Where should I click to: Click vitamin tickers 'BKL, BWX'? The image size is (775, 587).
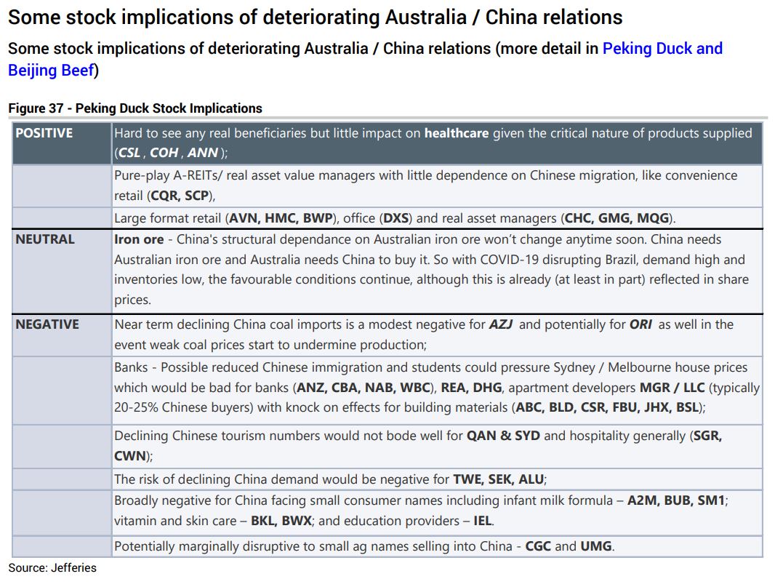(282, 521)
